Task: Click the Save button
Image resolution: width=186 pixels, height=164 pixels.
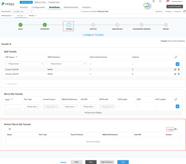Action: tap(91, 162)
